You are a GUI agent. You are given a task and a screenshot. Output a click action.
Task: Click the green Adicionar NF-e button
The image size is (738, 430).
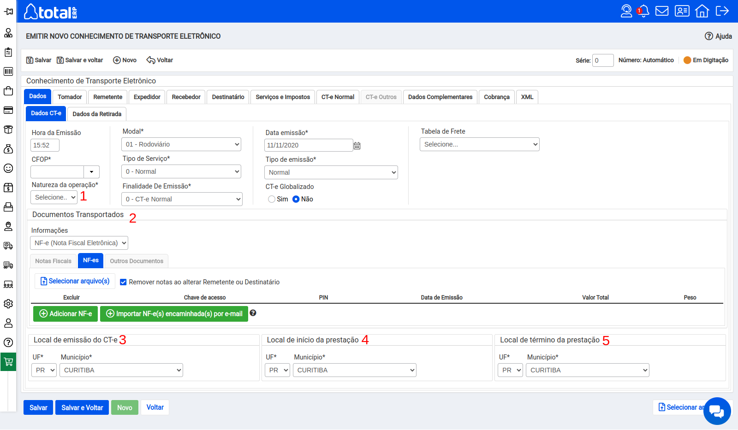[x=65, y=314]
